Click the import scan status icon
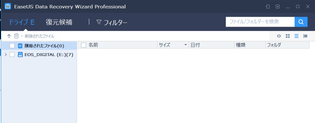Image resolution: width=315 pixels, height=123 pixels. pos(268,7)
